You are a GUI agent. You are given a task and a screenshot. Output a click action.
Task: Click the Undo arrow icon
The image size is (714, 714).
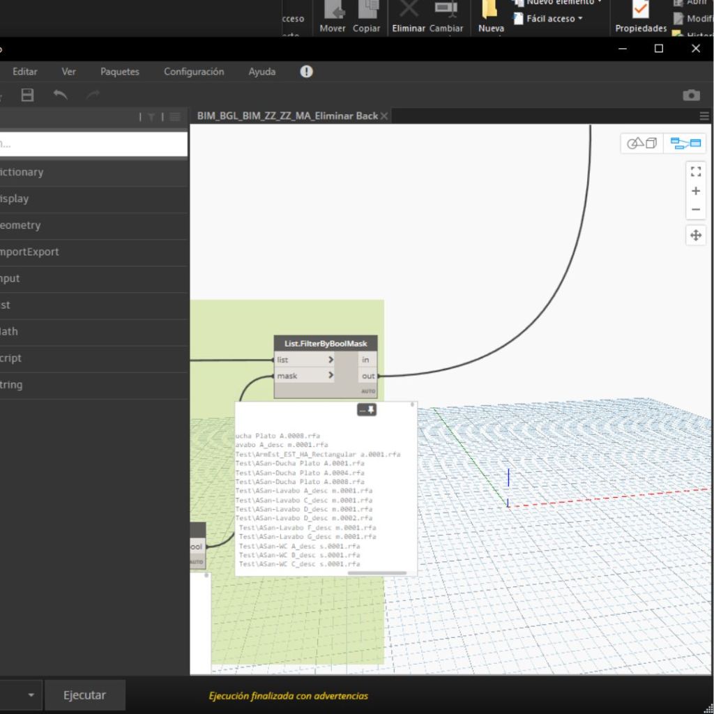[61, 96]
